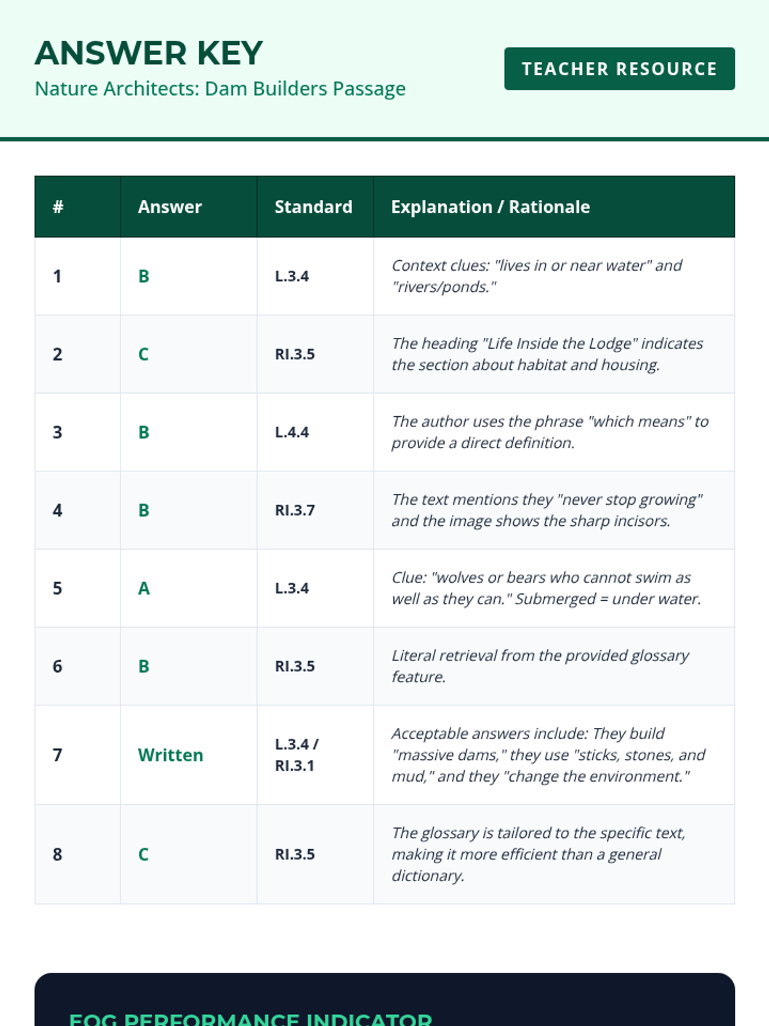Click the Standard column header
769x1026 pixels.
pos(313,206)
